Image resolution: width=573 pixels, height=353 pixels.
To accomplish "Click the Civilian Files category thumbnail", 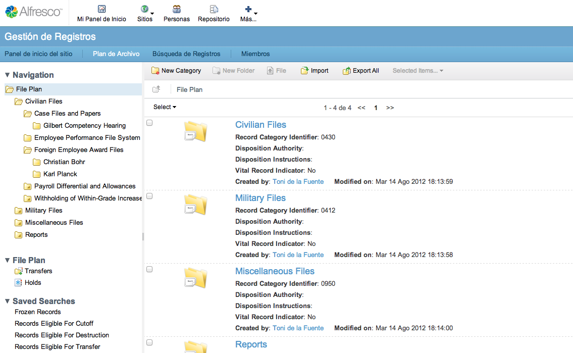I will point(195,131).
